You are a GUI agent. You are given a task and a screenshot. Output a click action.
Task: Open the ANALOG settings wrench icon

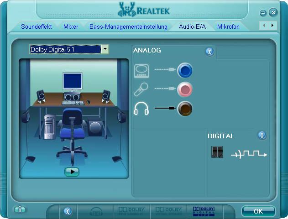[209, 52]
